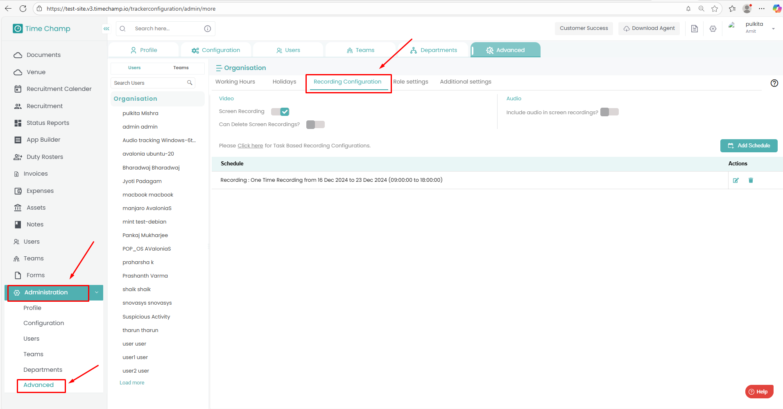Click the Time Champ logo
The height and width of the screenshot is (409, 783).
(41, 29)
